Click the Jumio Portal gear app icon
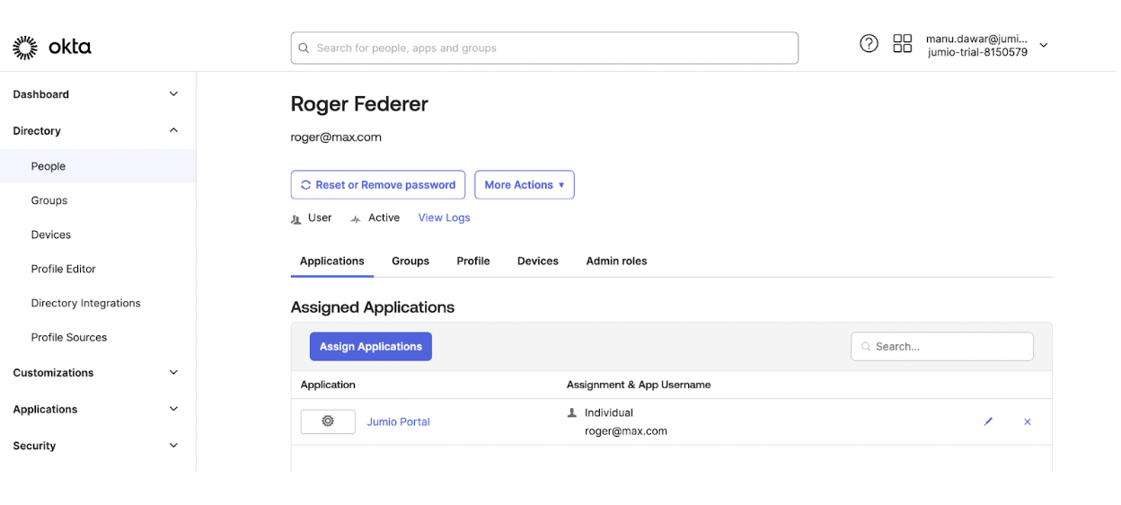This screenshot has height=505, width=1121. tap(328, 421)
